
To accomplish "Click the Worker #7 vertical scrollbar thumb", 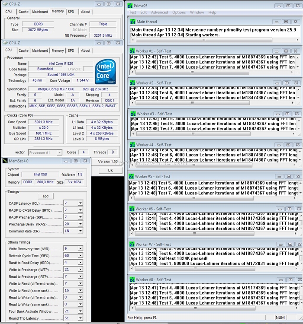I will pyautogui.click(x=301, y=258).
